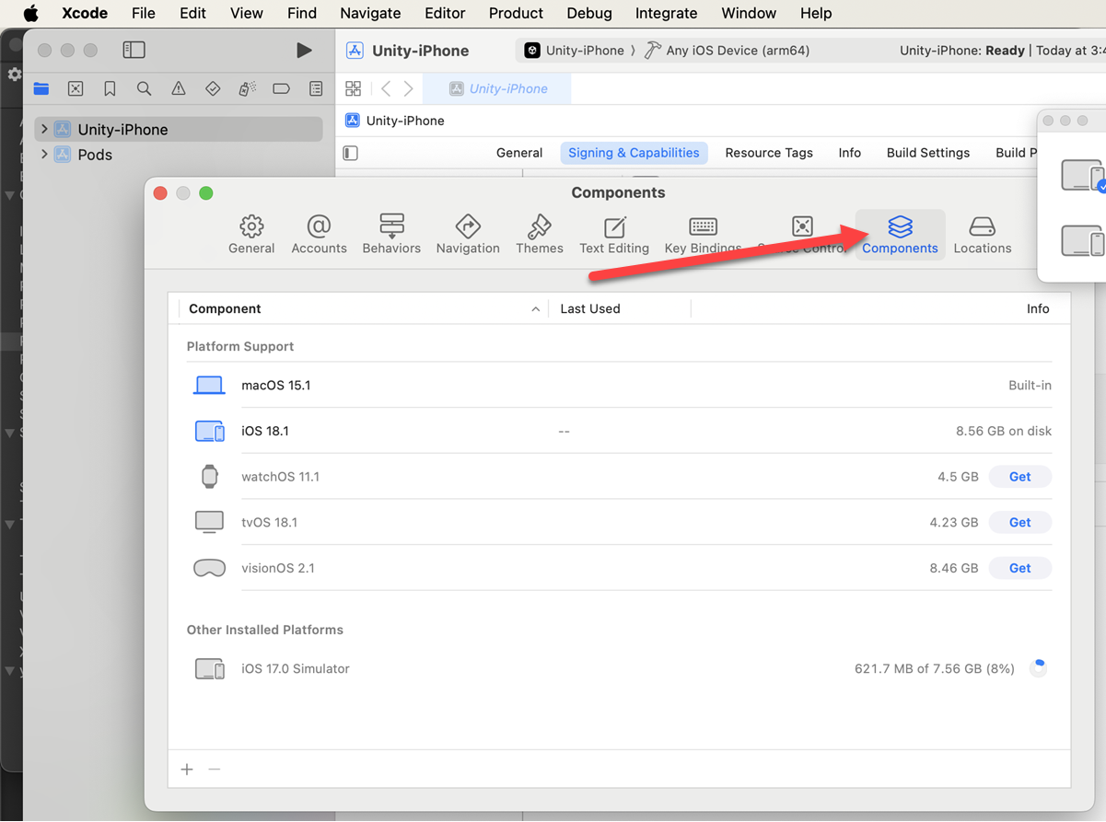Open the Editor menu
Screen dimensions: 1106x822
point(446,13)
